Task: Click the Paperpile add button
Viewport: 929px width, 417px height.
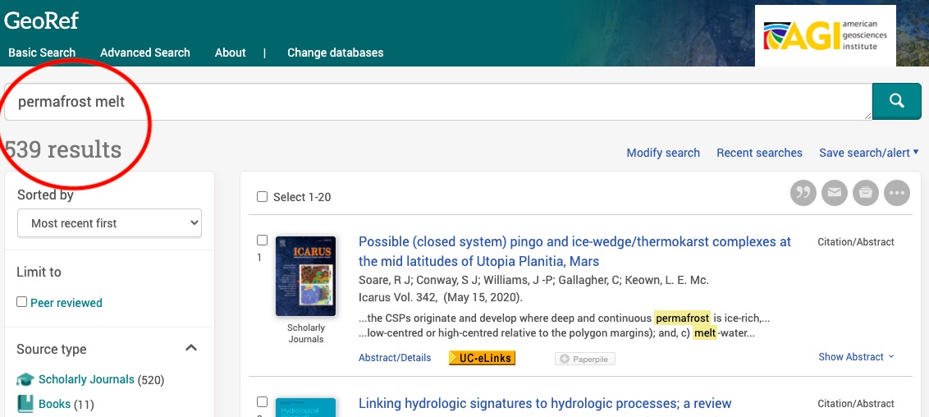Action: point(585,359)
